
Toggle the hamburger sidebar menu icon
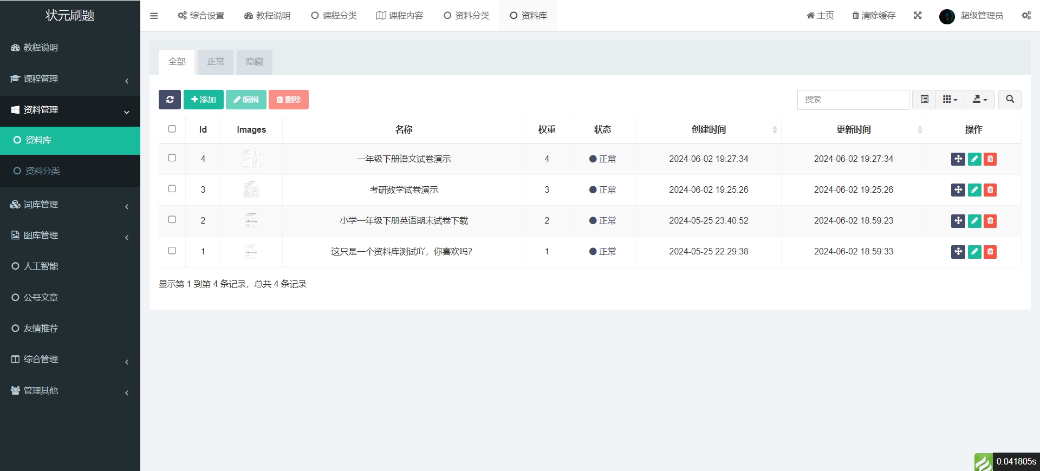coord(154,16)
